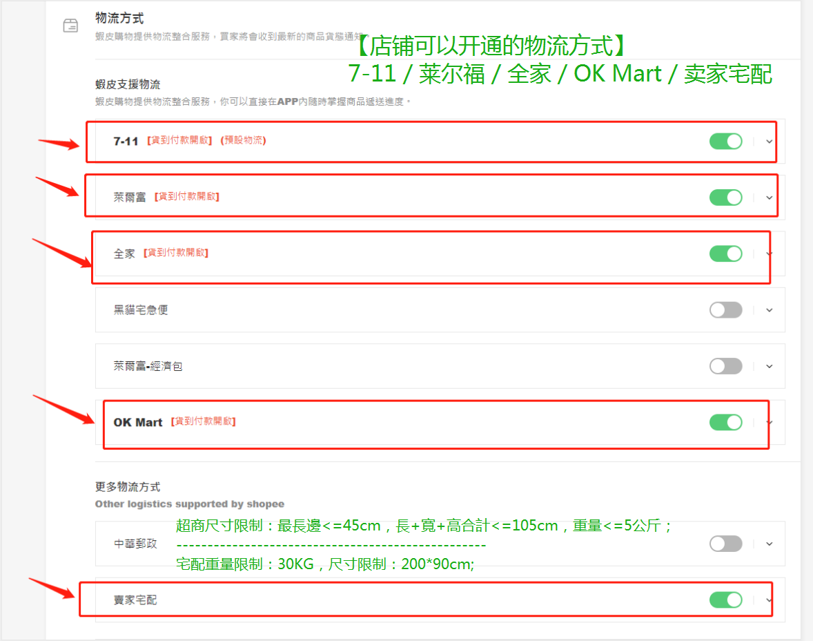The height and width of the screenshot is (641, 813).
Task: Expand the 全家 row chevron
Action: point(770,253)
